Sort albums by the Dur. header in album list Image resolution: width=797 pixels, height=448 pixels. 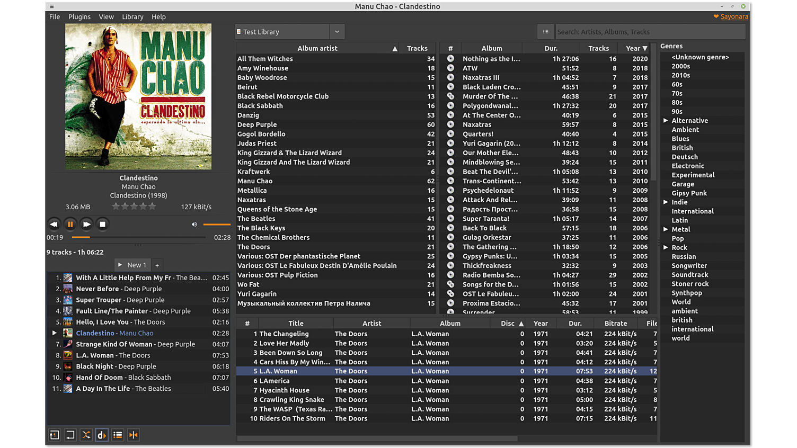(551, 48)
